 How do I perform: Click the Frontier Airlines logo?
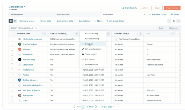[19, 44]
